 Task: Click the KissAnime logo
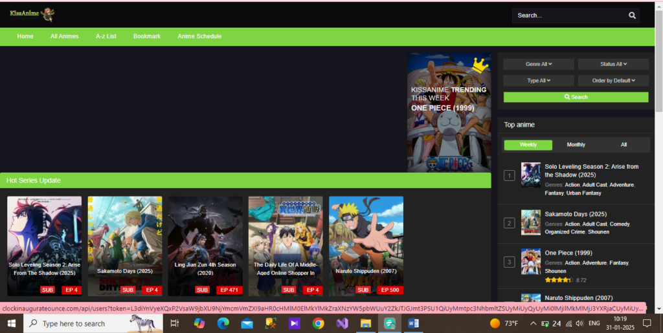32,14
